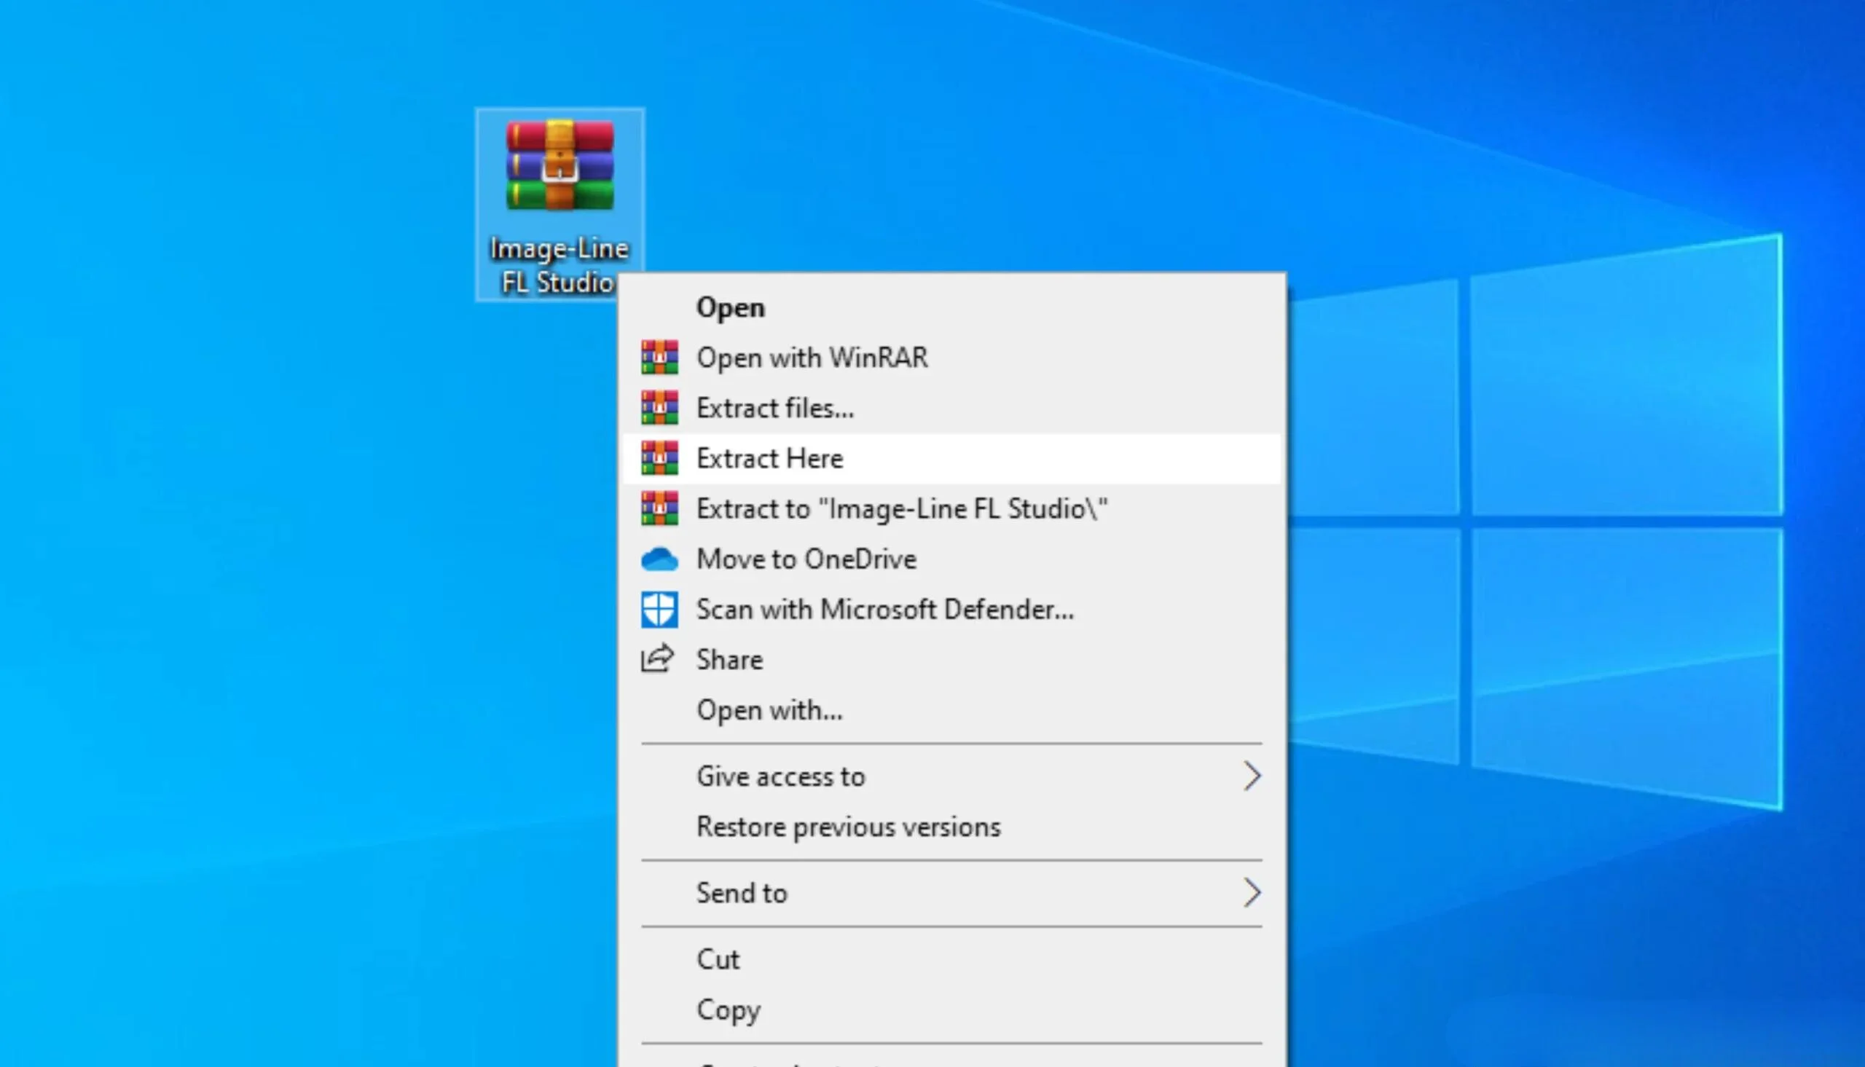The image size is (1865, 1067).
Task: Open the Give access to submenu
Action: click(x=951, y=777)
